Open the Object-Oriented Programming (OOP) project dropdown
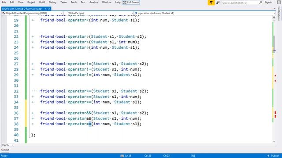 32,13
